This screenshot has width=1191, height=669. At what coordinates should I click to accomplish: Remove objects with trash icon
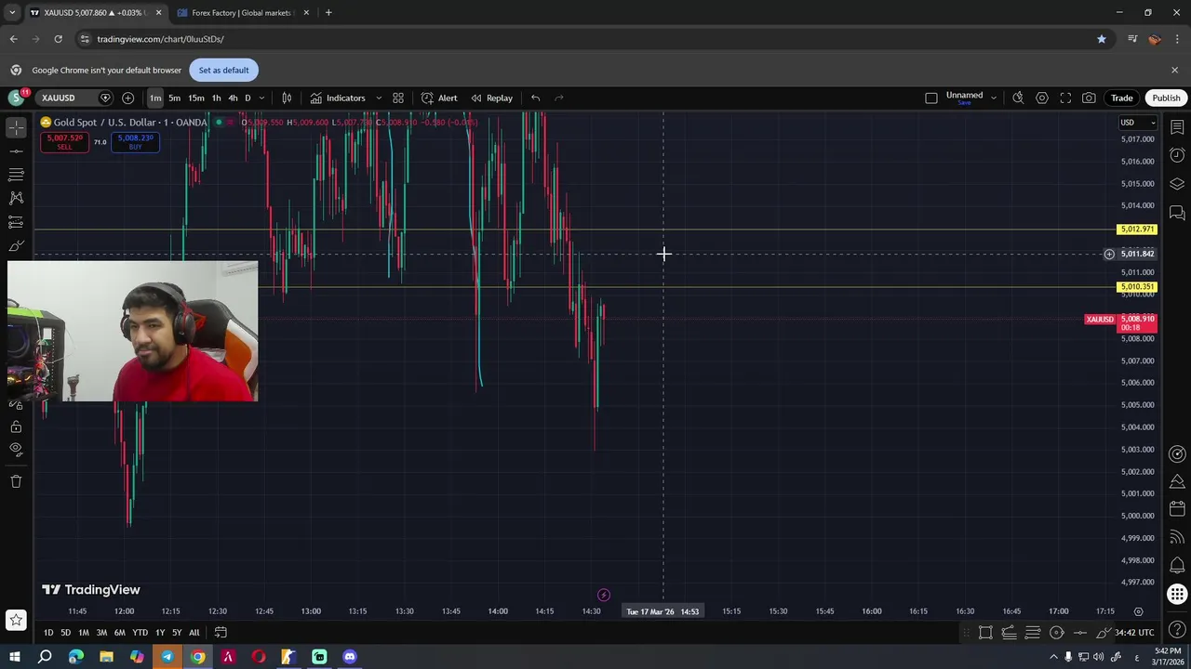coord(16,481)
